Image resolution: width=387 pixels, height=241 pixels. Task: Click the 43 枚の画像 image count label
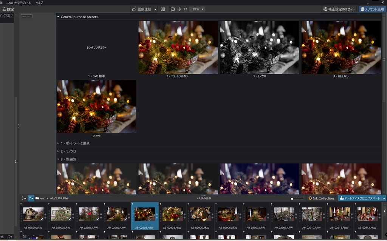204,198
